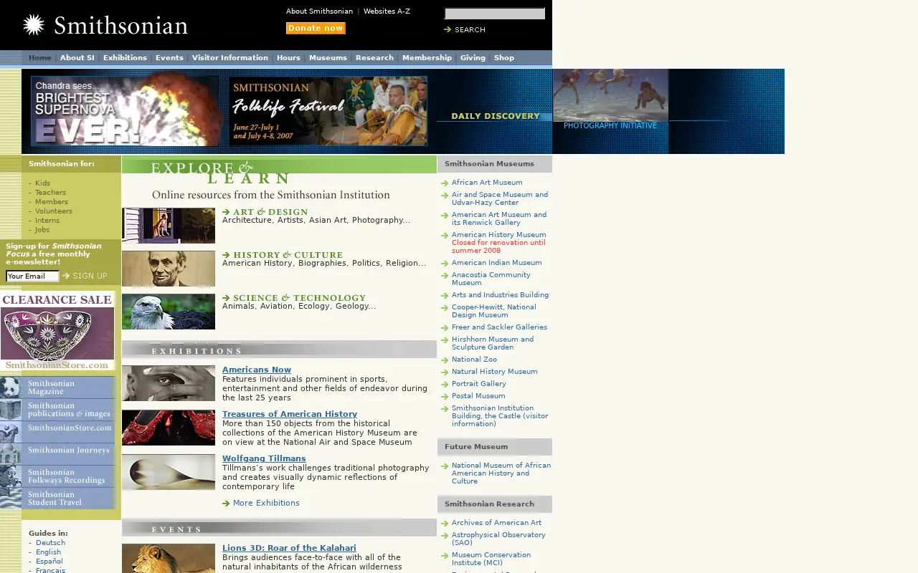Open the Websites A-Z link
The height and width of the screenshot is (573, 918).
[x=387, y=11]
